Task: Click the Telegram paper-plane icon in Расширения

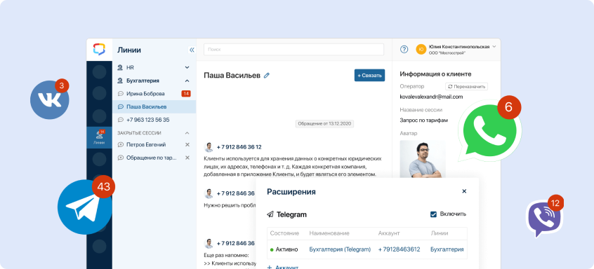Action: click(x=270, y=214)
